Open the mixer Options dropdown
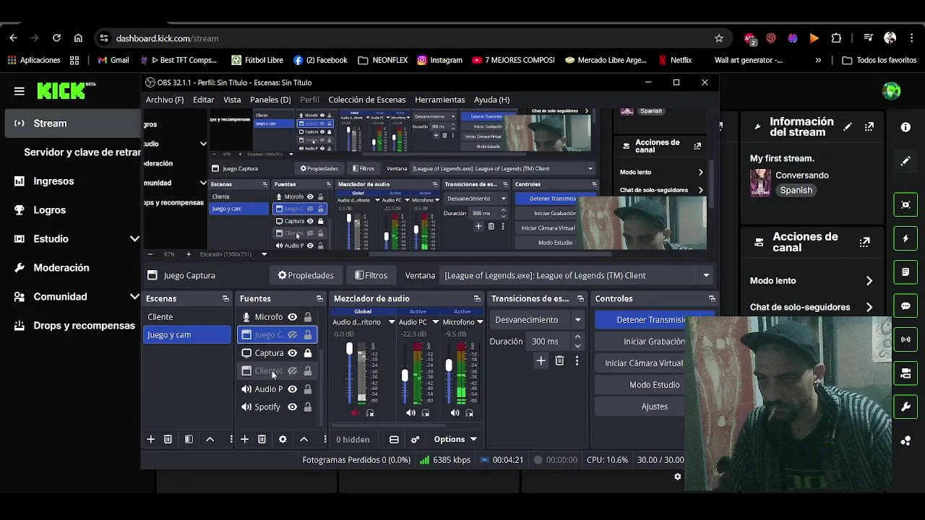Viewport: 925px width, 520px height. click(x=455, y=439)
